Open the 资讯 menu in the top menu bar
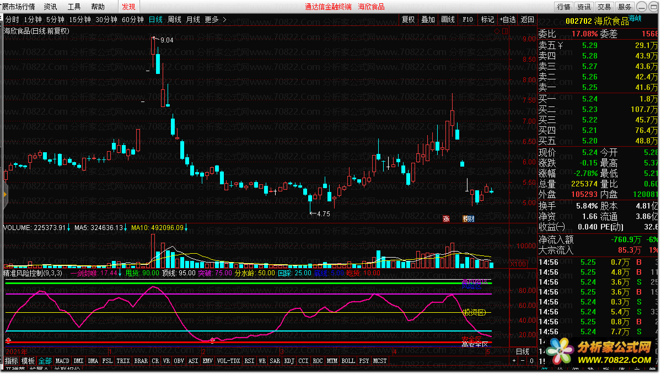661x374 pixels. [50, 7]
